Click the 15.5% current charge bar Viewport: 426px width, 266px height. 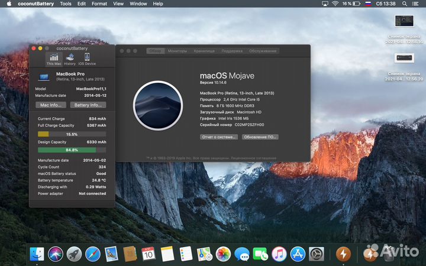pos(72,134)
